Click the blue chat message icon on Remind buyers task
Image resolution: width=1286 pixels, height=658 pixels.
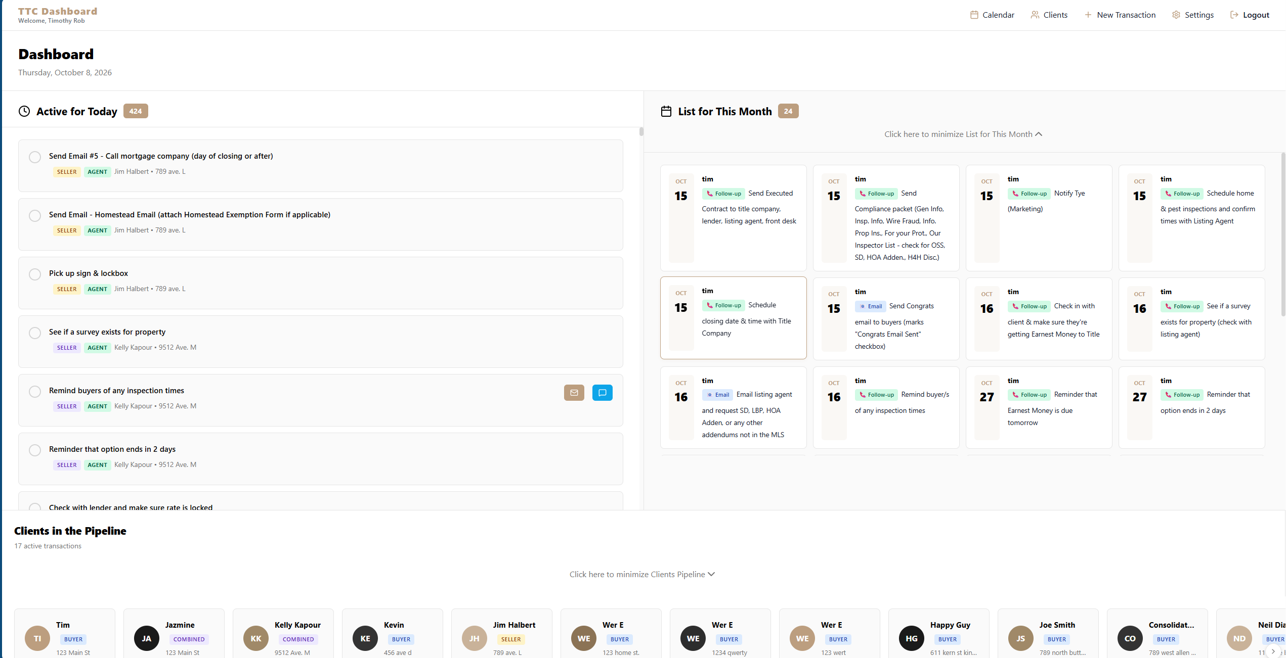[x=602, y=393]
